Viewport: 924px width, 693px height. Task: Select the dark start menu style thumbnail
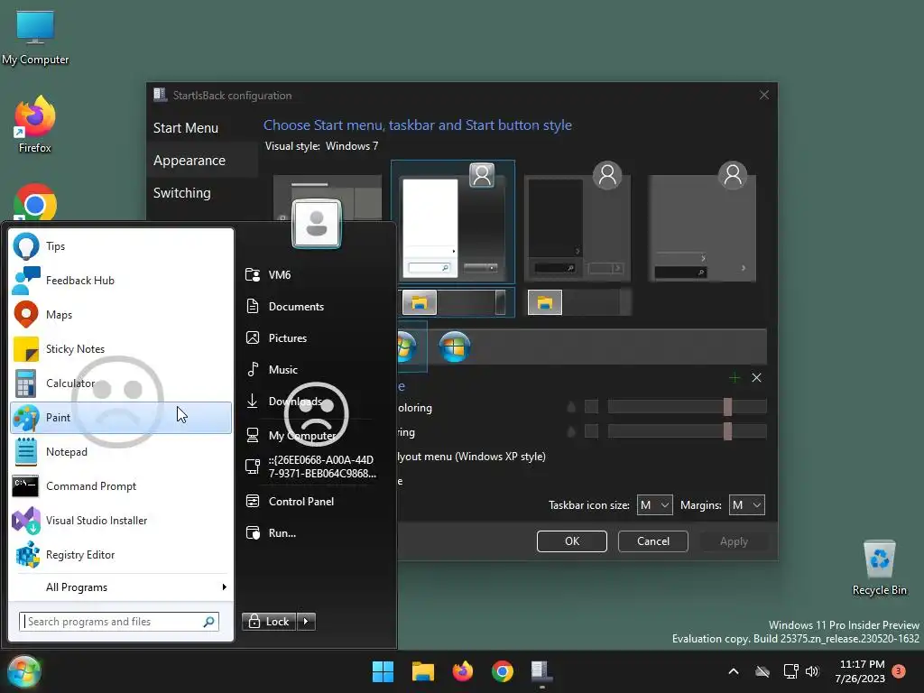577,222
